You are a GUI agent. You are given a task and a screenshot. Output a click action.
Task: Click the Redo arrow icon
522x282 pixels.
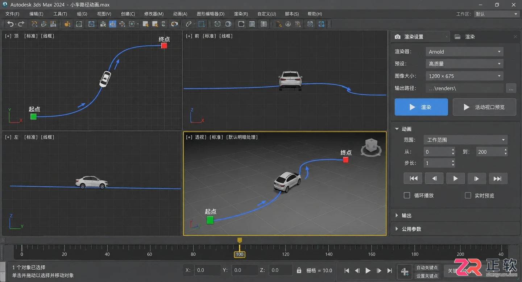(x=21, y=24)
